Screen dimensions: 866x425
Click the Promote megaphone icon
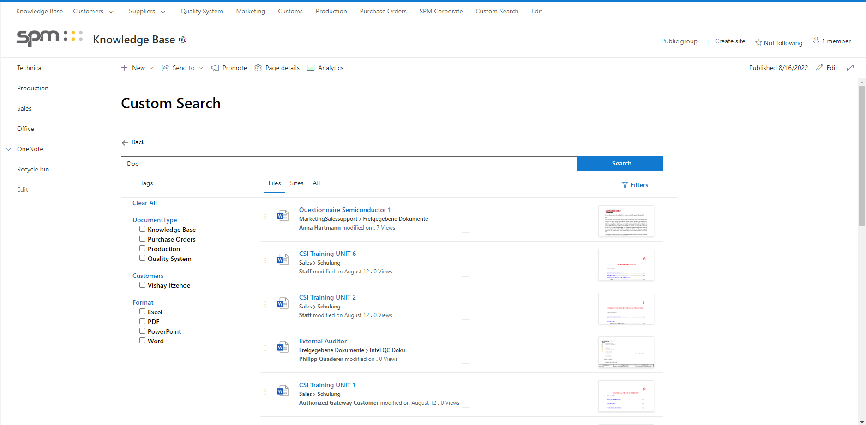pos(215,68)
